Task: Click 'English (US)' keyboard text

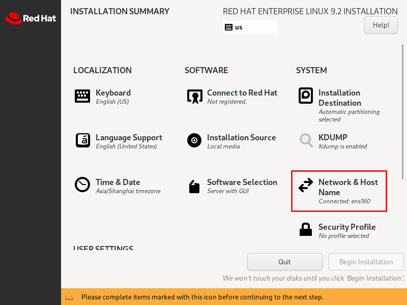Action: point(112,102)
